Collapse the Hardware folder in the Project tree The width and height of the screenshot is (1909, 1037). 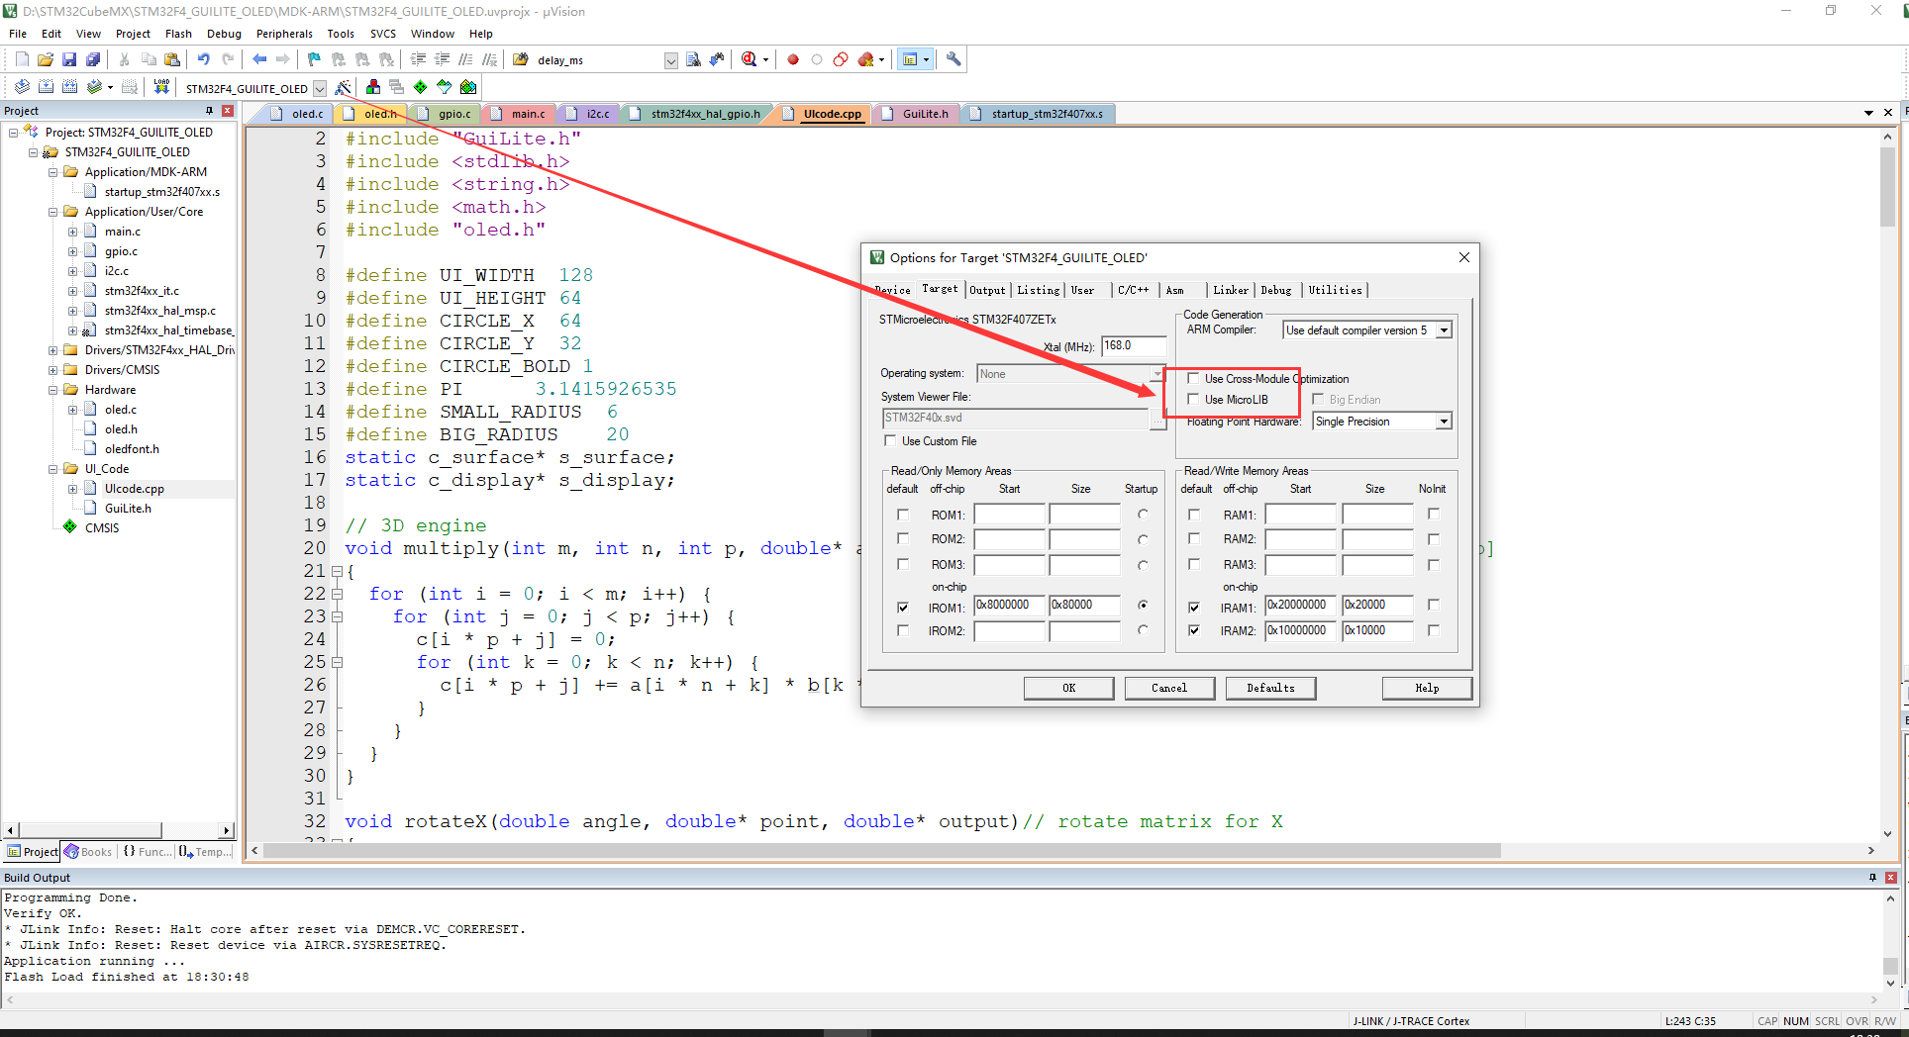[53, 389]
